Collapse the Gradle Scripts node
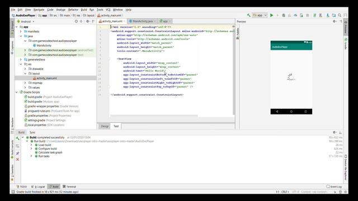 pyautogui.click(x=17, y=92)
